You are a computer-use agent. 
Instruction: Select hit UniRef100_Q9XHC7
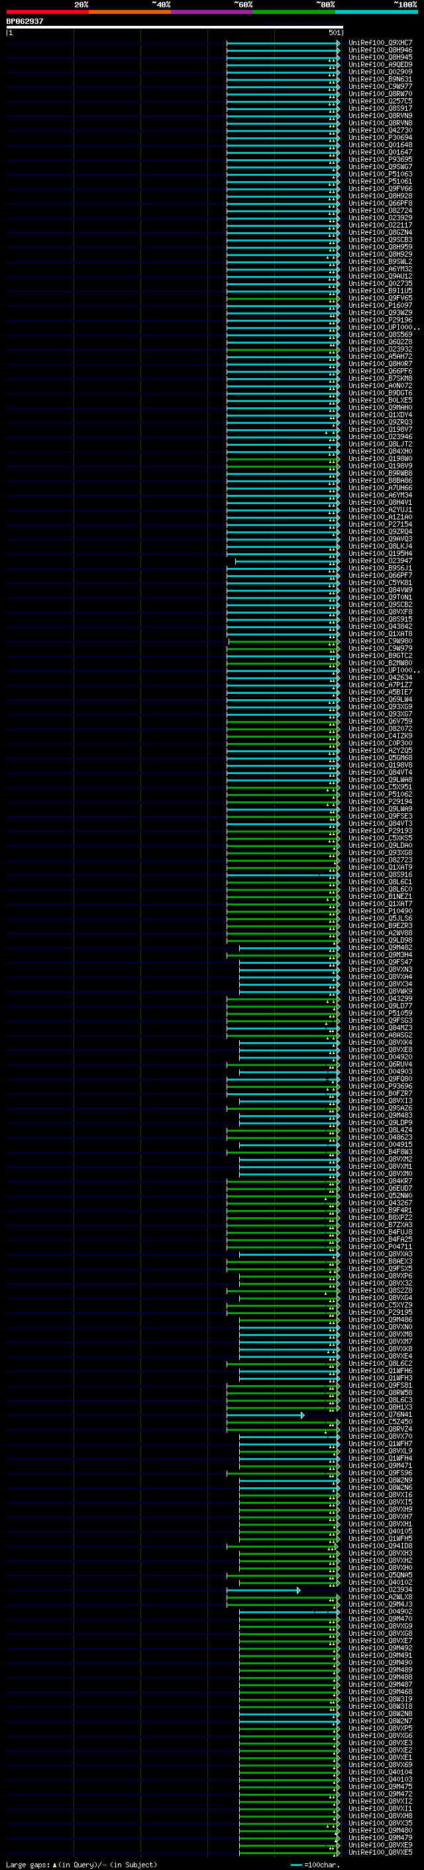[380, 43]
